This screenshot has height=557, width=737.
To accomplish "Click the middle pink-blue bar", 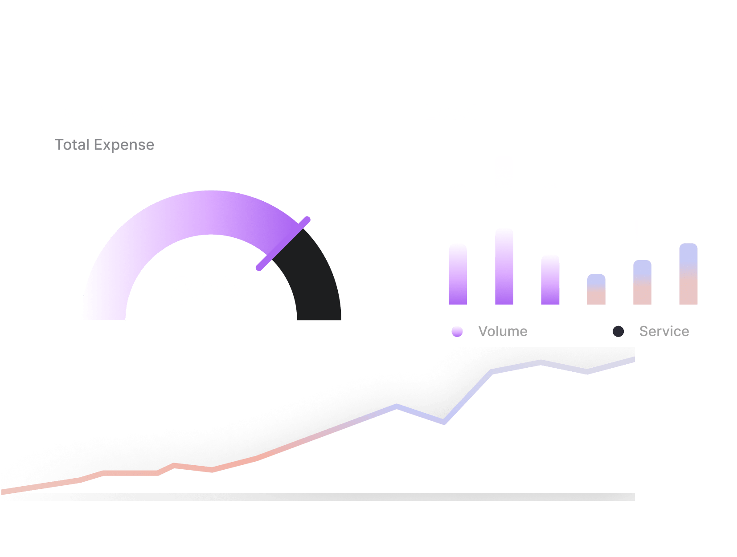I will pyautogui.click(x=642, y=282).
